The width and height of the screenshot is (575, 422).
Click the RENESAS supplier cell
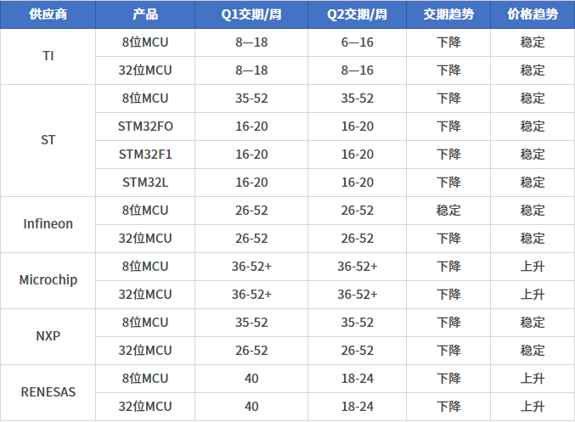click(x=48, y=392)
